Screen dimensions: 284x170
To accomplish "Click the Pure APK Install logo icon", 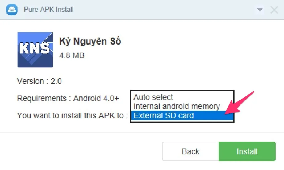I will (x=12, y=10).
